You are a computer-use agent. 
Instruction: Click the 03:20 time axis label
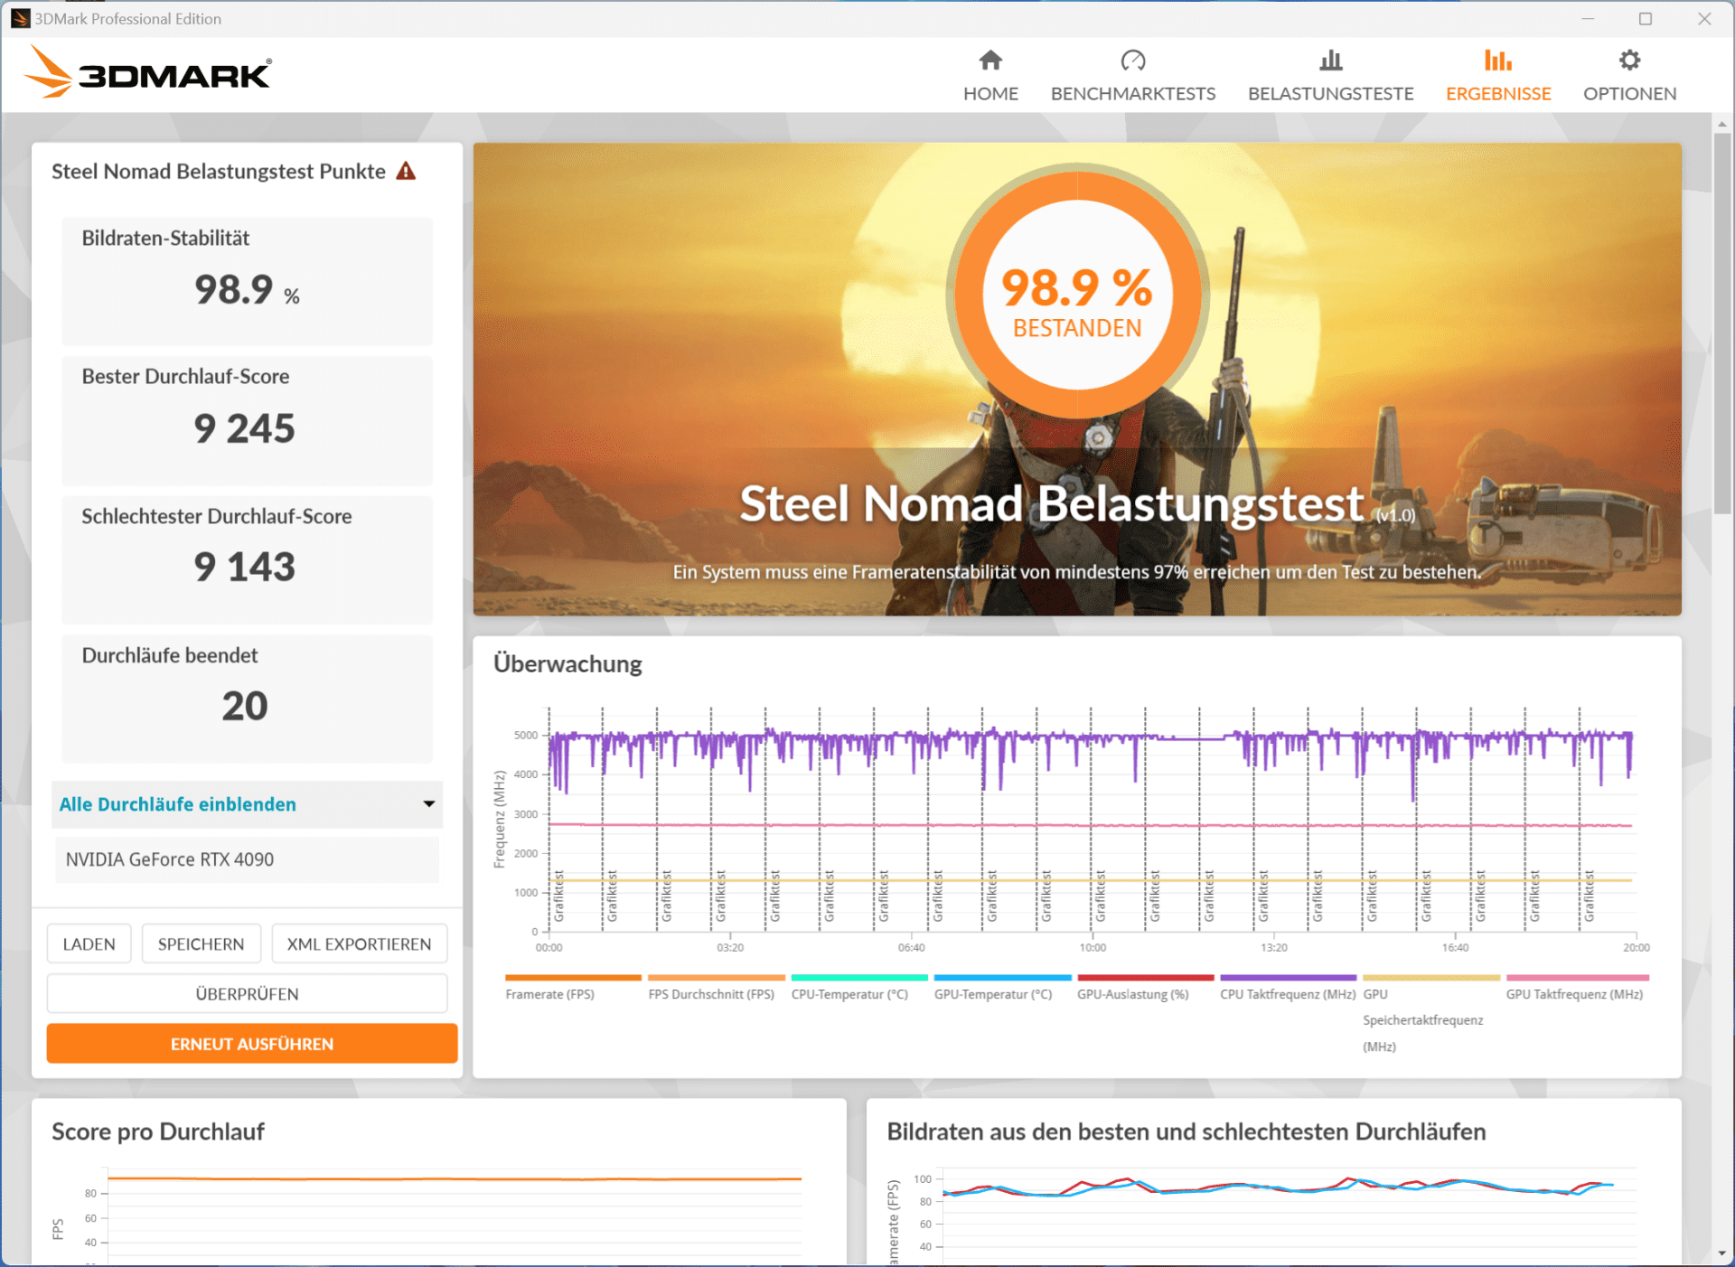click(730, 947)
